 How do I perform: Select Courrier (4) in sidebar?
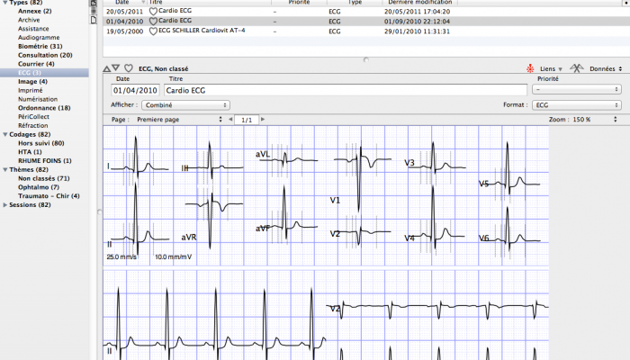36,64
